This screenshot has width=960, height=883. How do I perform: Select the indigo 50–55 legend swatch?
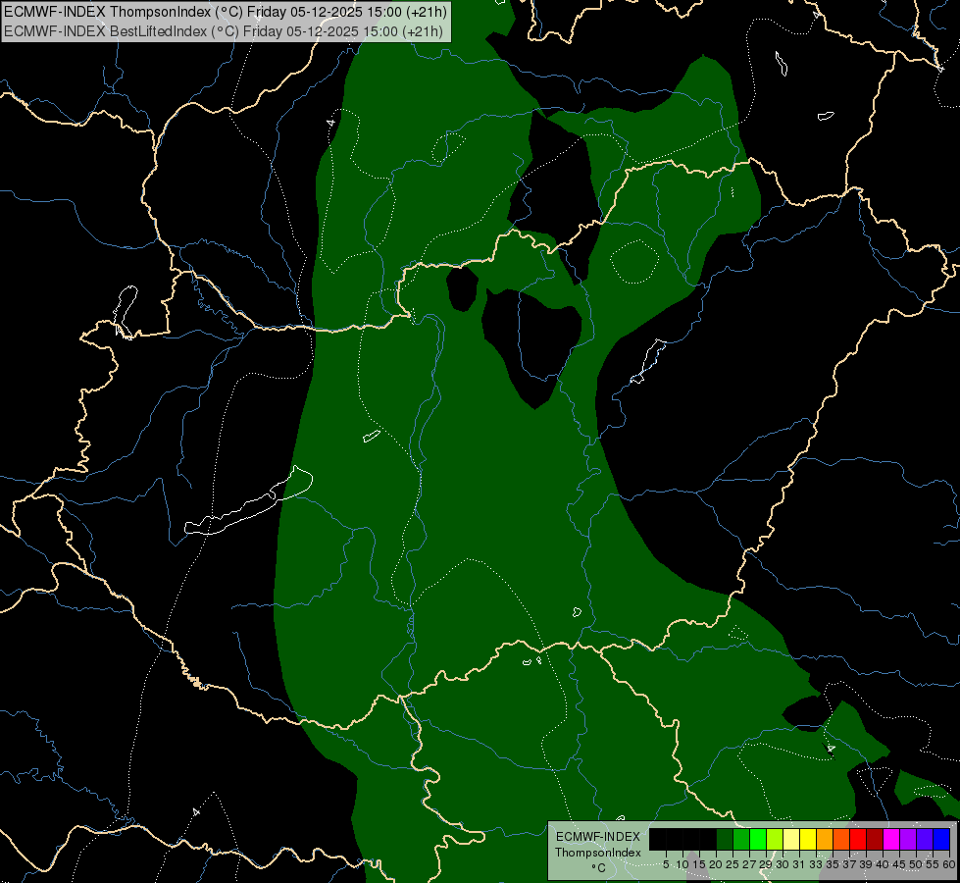pyautogui.click(x=925, y=839)
